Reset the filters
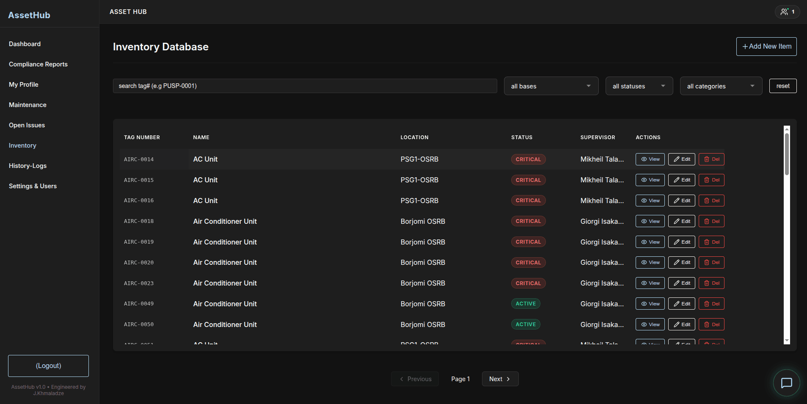This screenshot has width=807, height=404. [783, 86]
